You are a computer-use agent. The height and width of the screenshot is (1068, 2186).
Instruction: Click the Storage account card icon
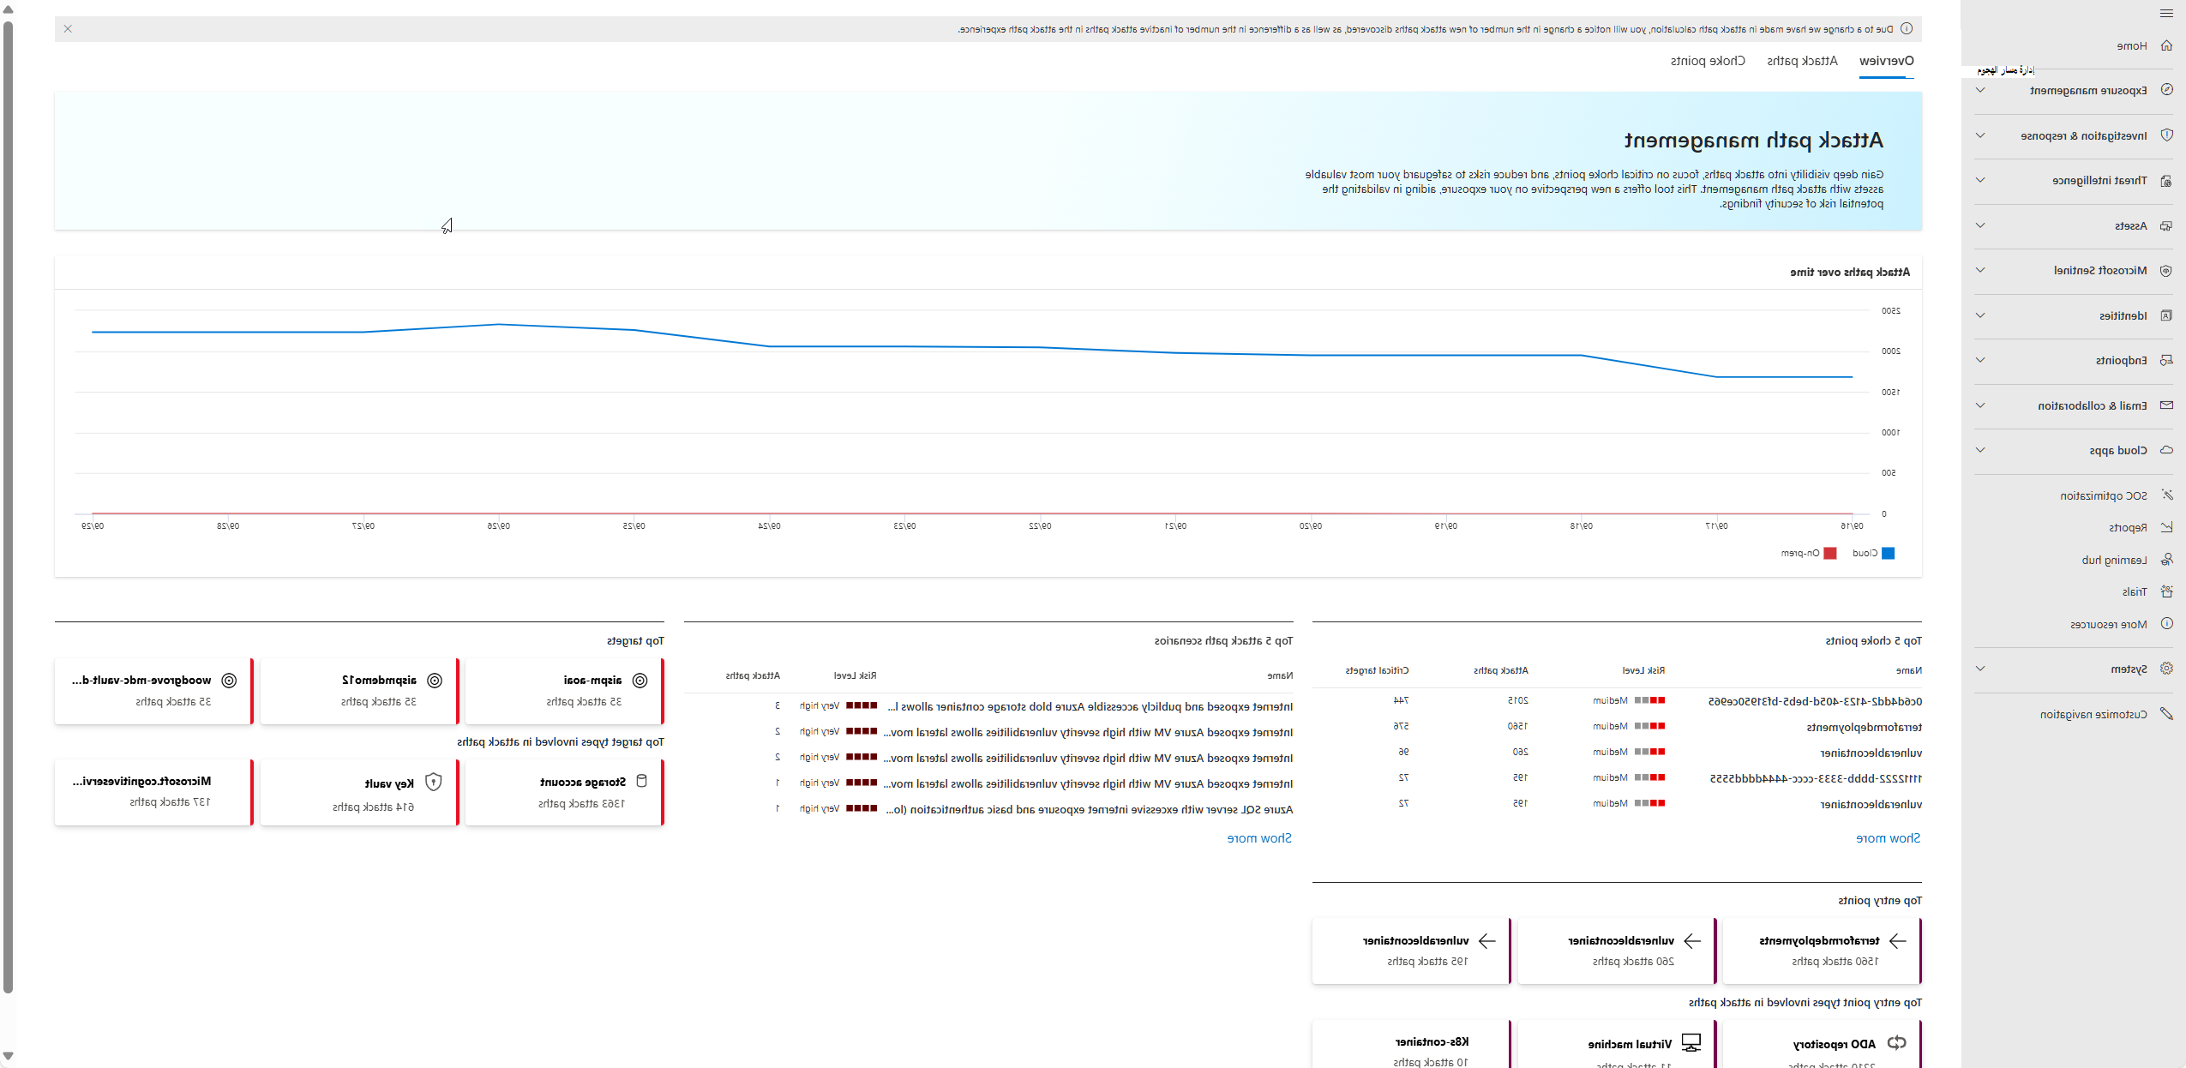click(x=641, y=782)
